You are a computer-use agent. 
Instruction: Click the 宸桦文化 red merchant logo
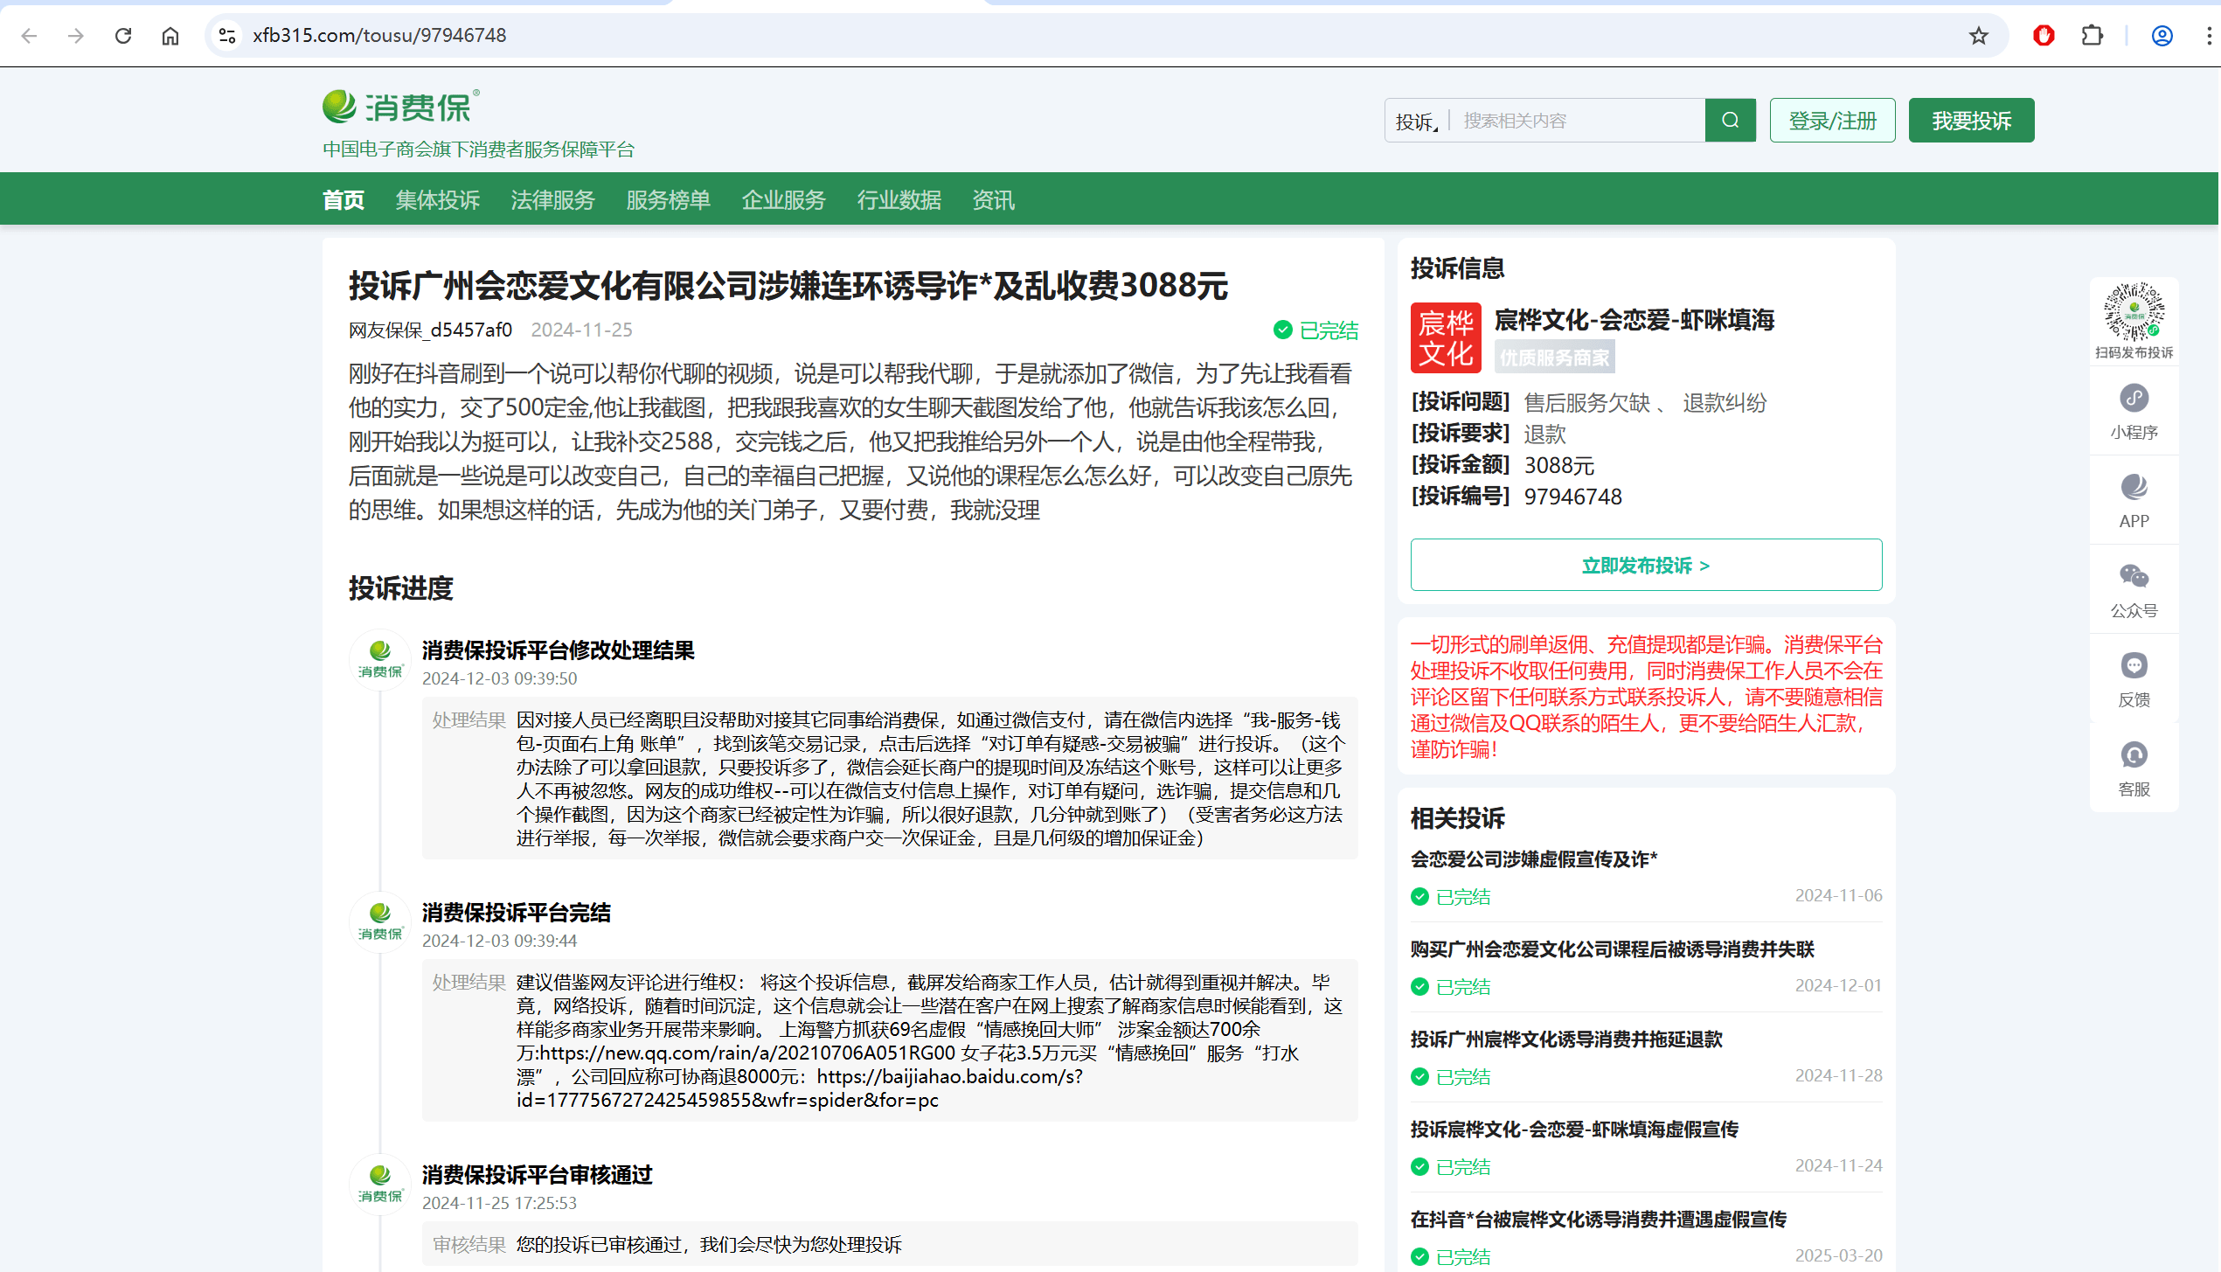(x=1446, y=337)
